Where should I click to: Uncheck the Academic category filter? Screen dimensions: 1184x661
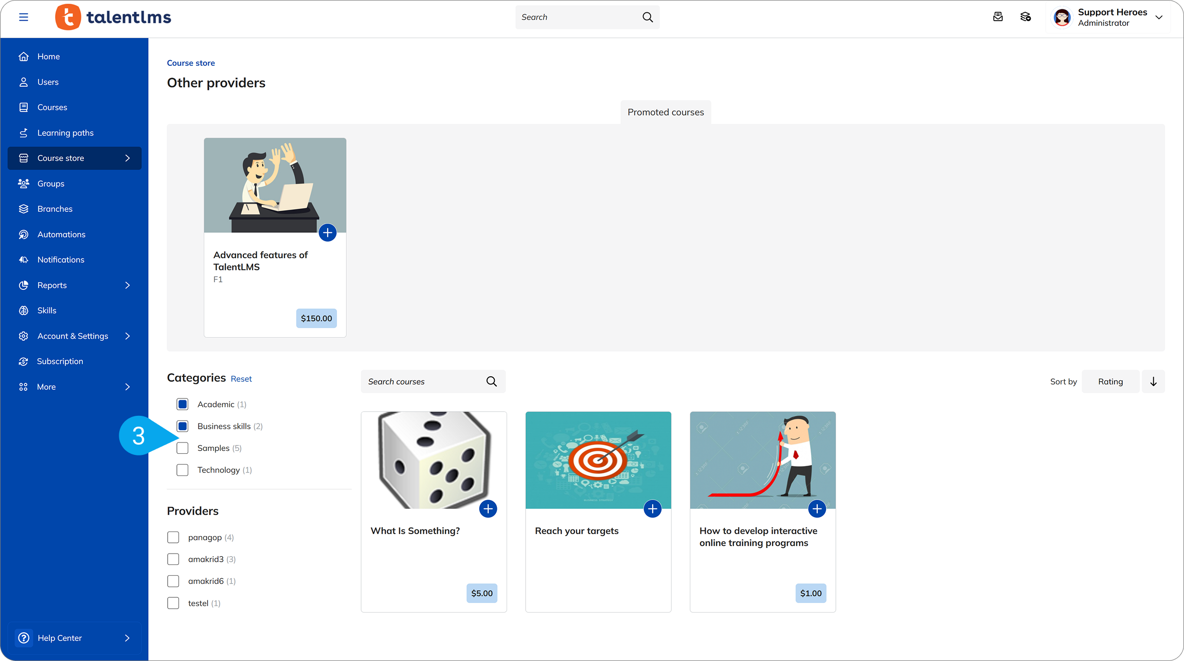click(x=182, y=404)
